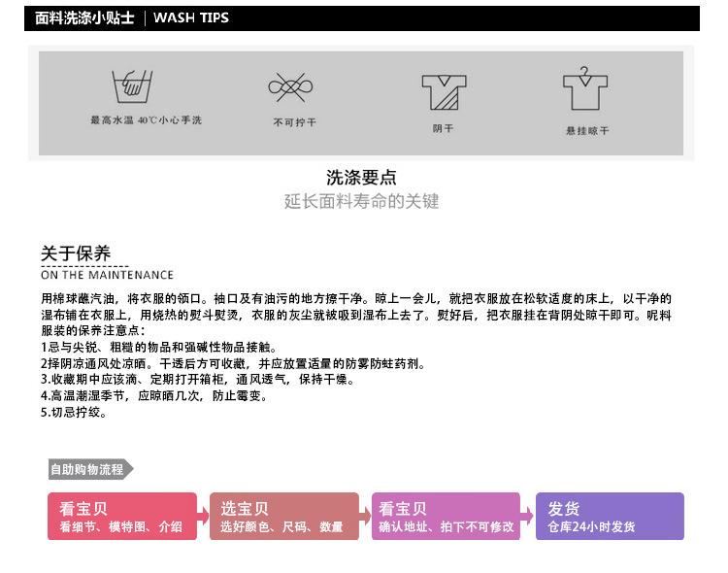The width and height of the screenshot is (728, 573).
Task: Click the '自助购物流程' tag label
Action: coord(87,469)
